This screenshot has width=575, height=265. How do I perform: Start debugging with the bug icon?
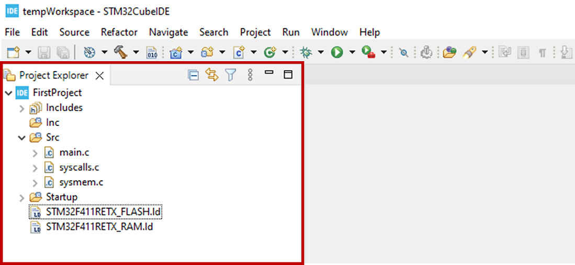305,52
